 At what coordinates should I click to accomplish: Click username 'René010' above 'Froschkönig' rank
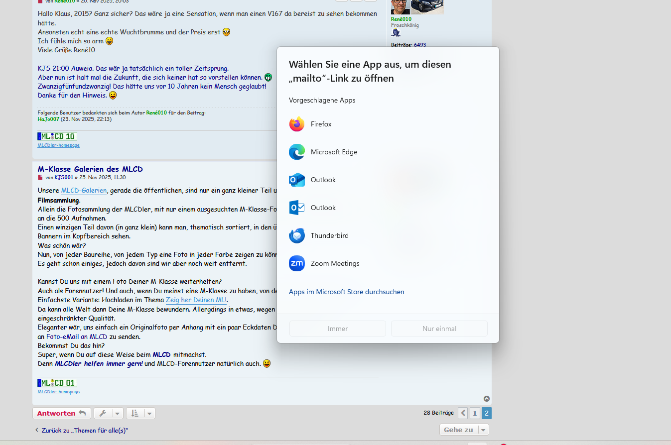[x=402, y=19]
